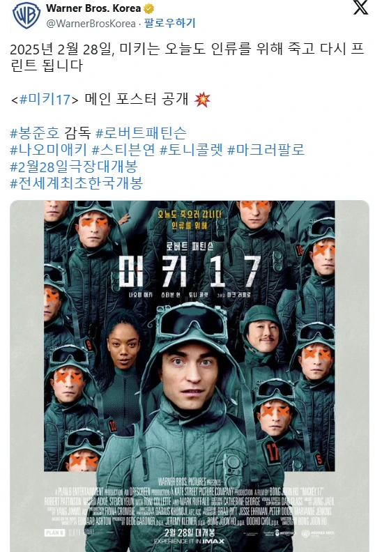
Task: Click the gold verified badge
Action: 149,8
